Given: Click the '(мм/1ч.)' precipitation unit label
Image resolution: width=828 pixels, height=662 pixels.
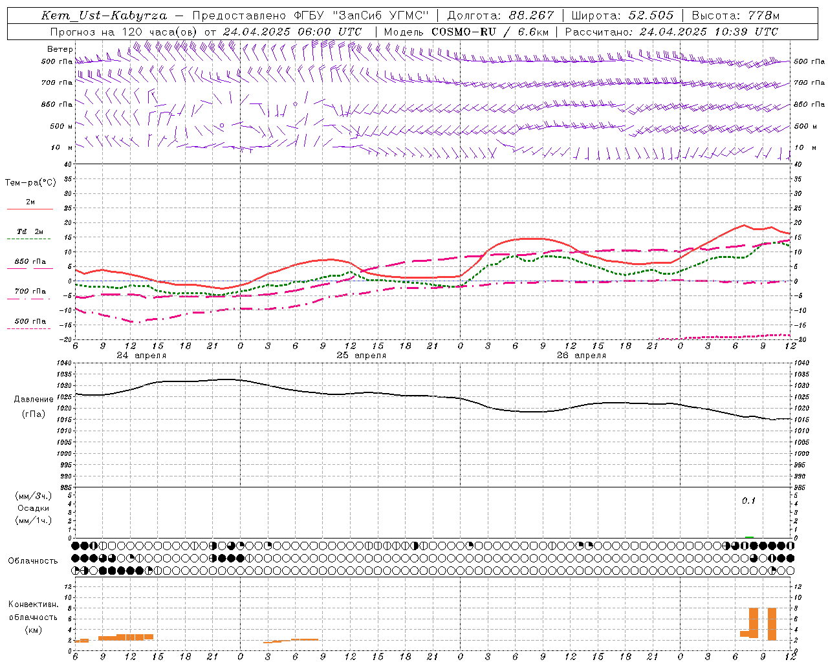Looking at the screenshot, I should (x=34, y=520).
